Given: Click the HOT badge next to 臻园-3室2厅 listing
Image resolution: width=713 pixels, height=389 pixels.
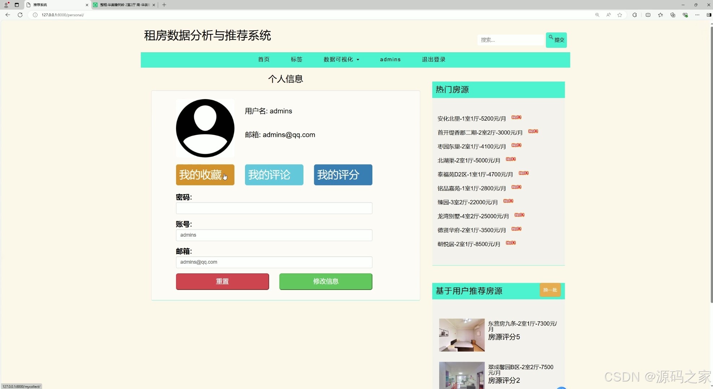Looking at the screenshot, I should tap(508, 201).
